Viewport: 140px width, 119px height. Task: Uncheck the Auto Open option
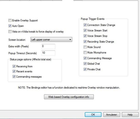coord(10,26)
